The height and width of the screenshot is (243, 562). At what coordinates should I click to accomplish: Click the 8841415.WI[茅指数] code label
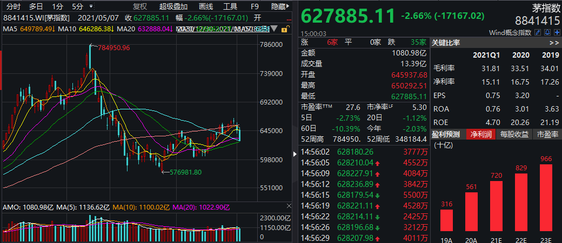tap(37, 18)
